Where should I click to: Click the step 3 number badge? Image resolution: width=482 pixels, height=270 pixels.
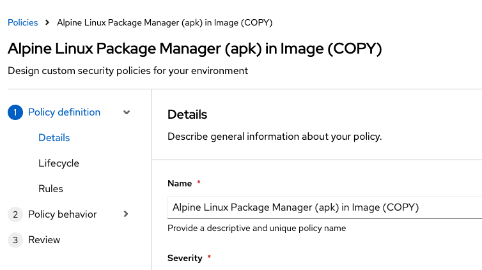point(15,240)
